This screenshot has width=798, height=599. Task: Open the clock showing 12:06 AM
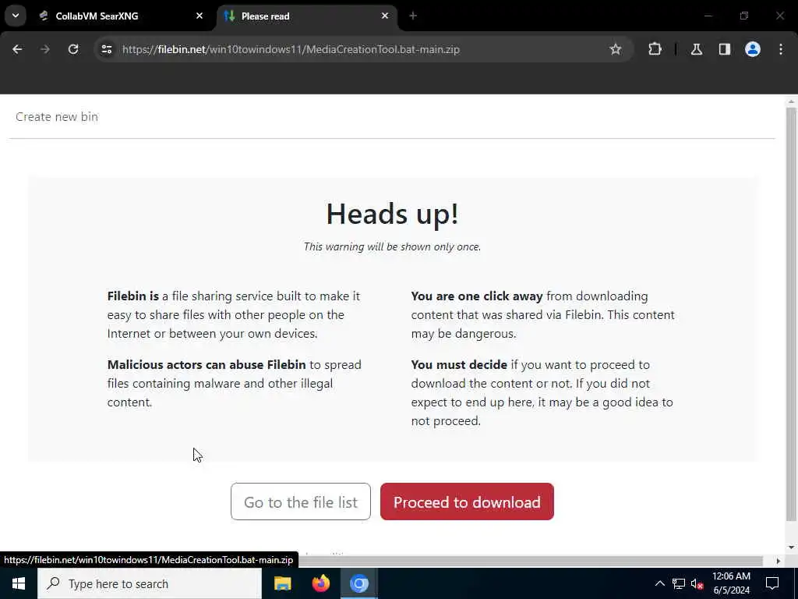731,583
